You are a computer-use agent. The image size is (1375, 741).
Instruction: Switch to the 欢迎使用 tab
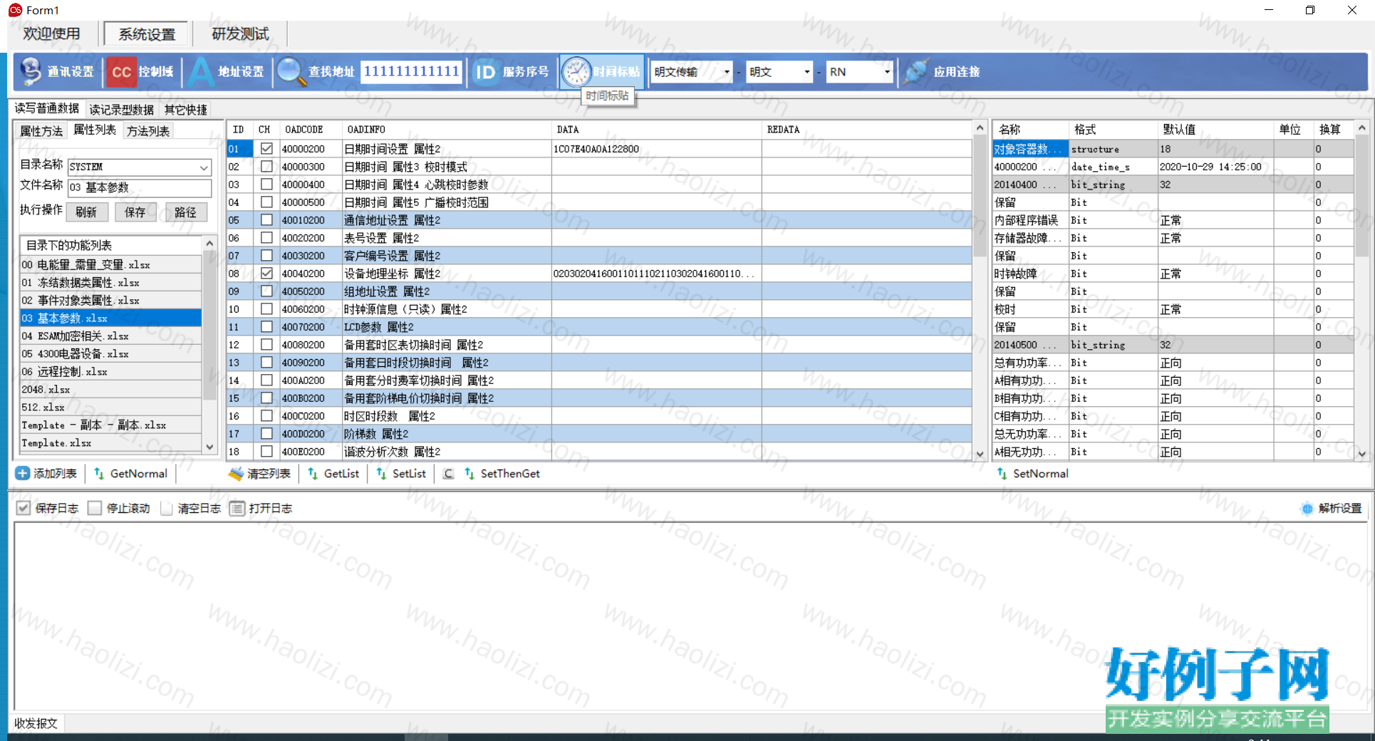pos(51,33)
